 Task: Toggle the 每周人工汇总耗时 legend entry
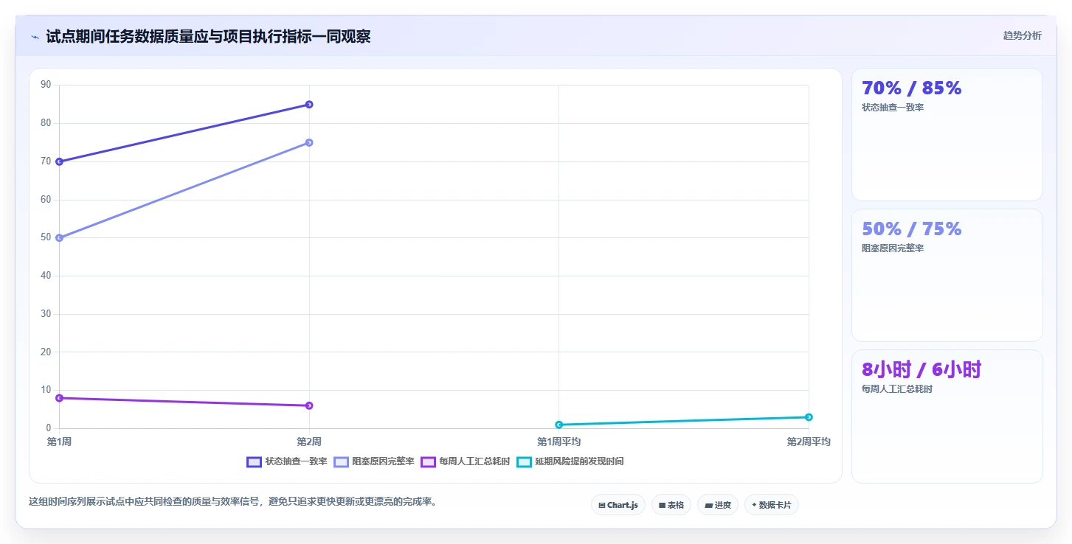click(x=466, y=461)
